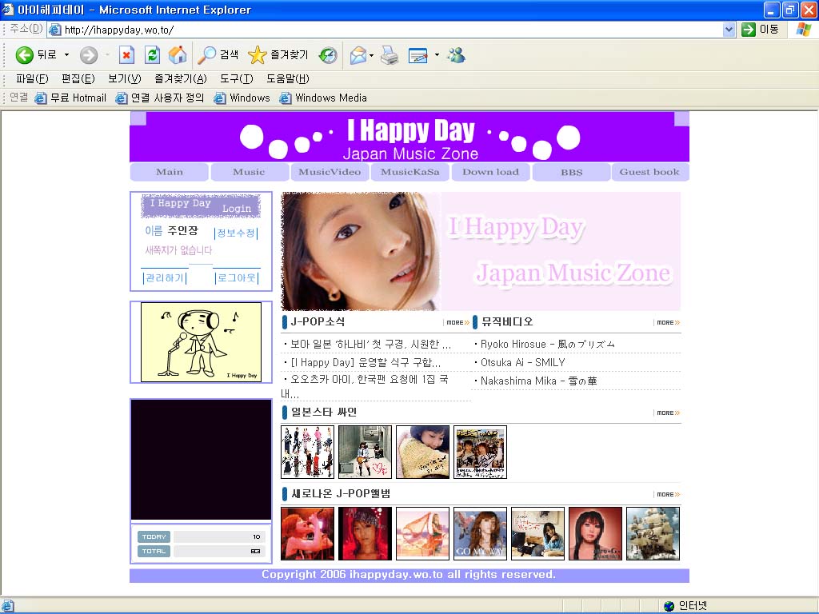Switch to the MusicVideo site tab
Image resolution: width=819 pixels, height=614 pixels.
[330, 172]
